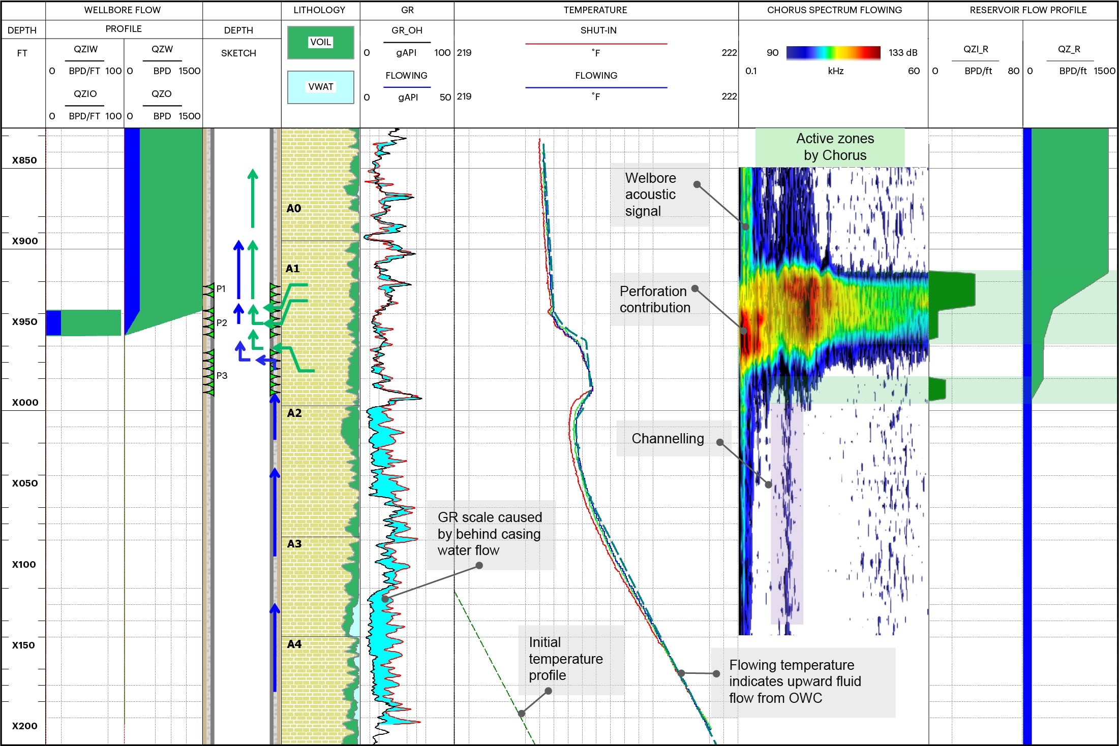This screenshot has width=1119, height=746.
Task: Expand the QZIW scale header
Action: (84, 49)
